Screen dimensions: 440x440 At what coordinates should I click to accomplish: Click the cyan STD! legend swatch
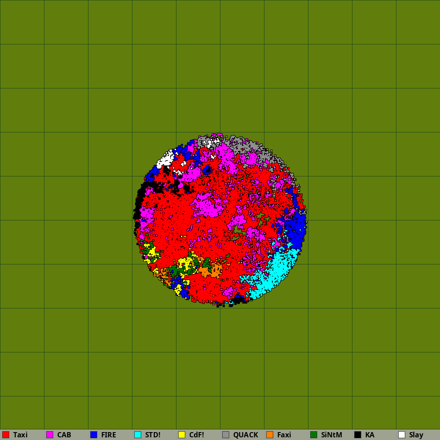[x=138, y=435]
